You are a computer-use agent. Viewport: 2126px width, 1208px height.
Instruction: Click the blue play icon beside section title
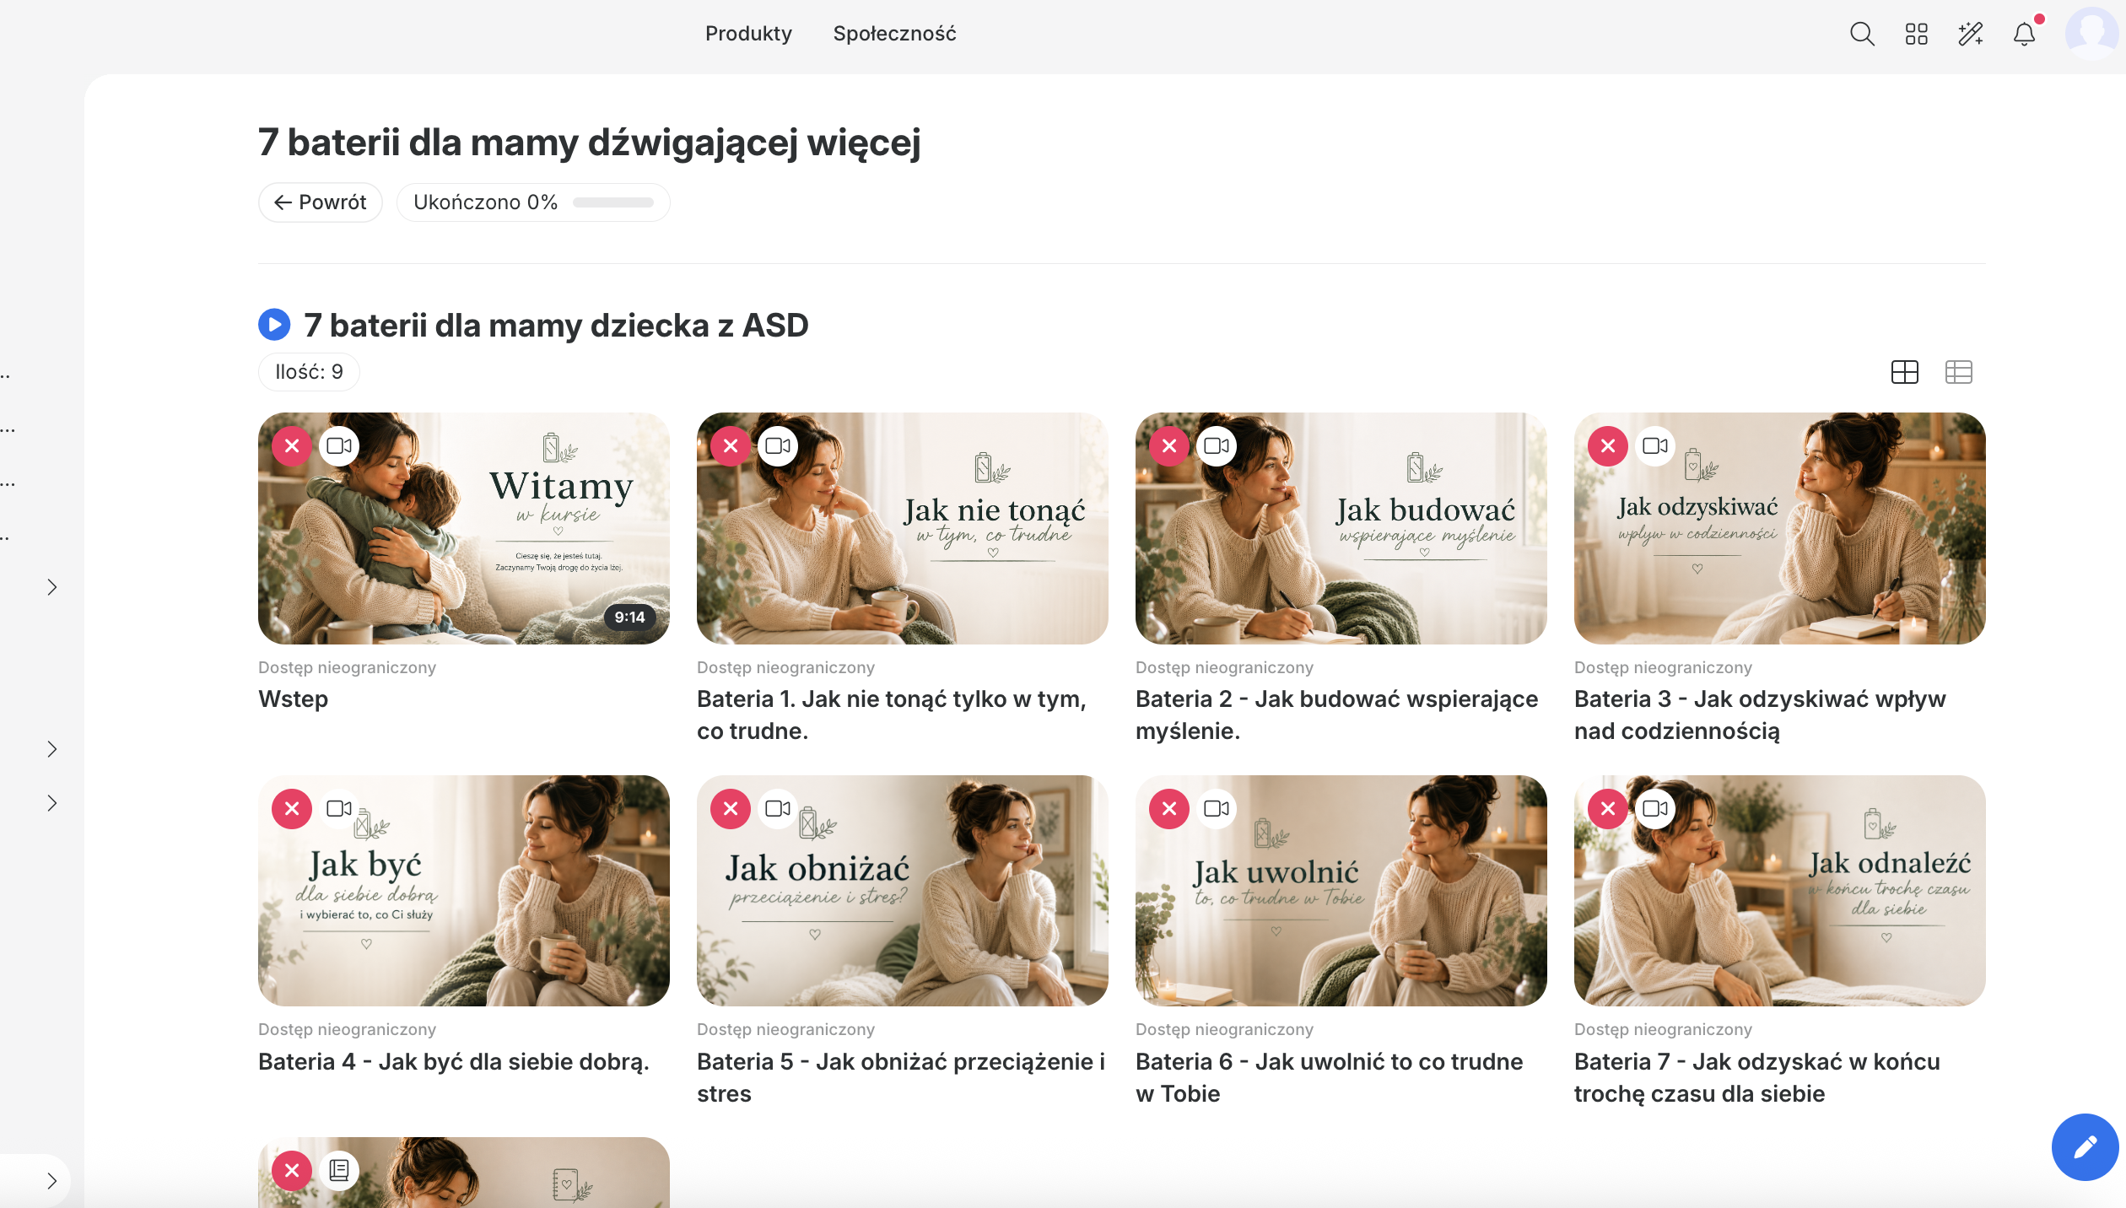(274, 325)
